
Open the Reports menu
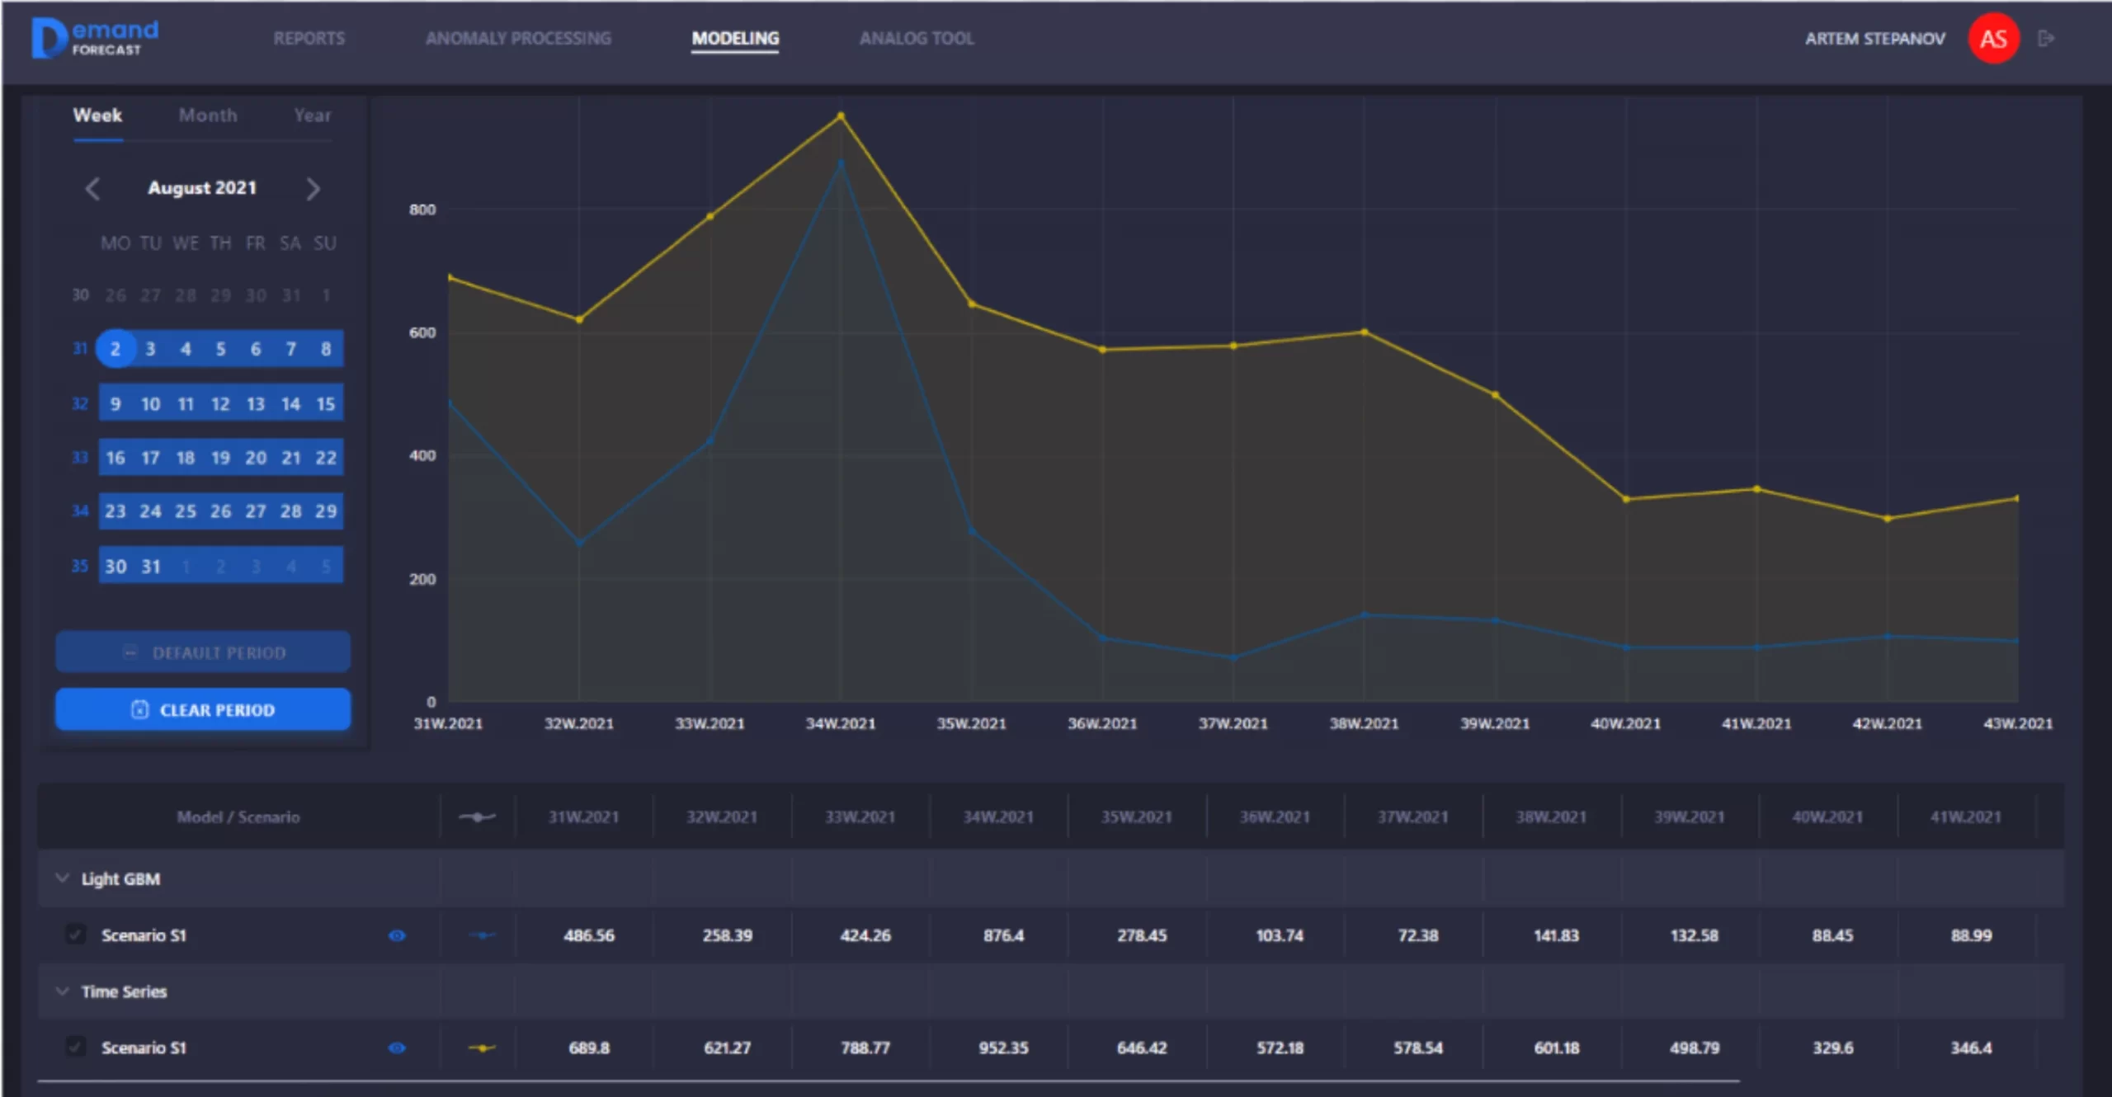tap(309, 39)
